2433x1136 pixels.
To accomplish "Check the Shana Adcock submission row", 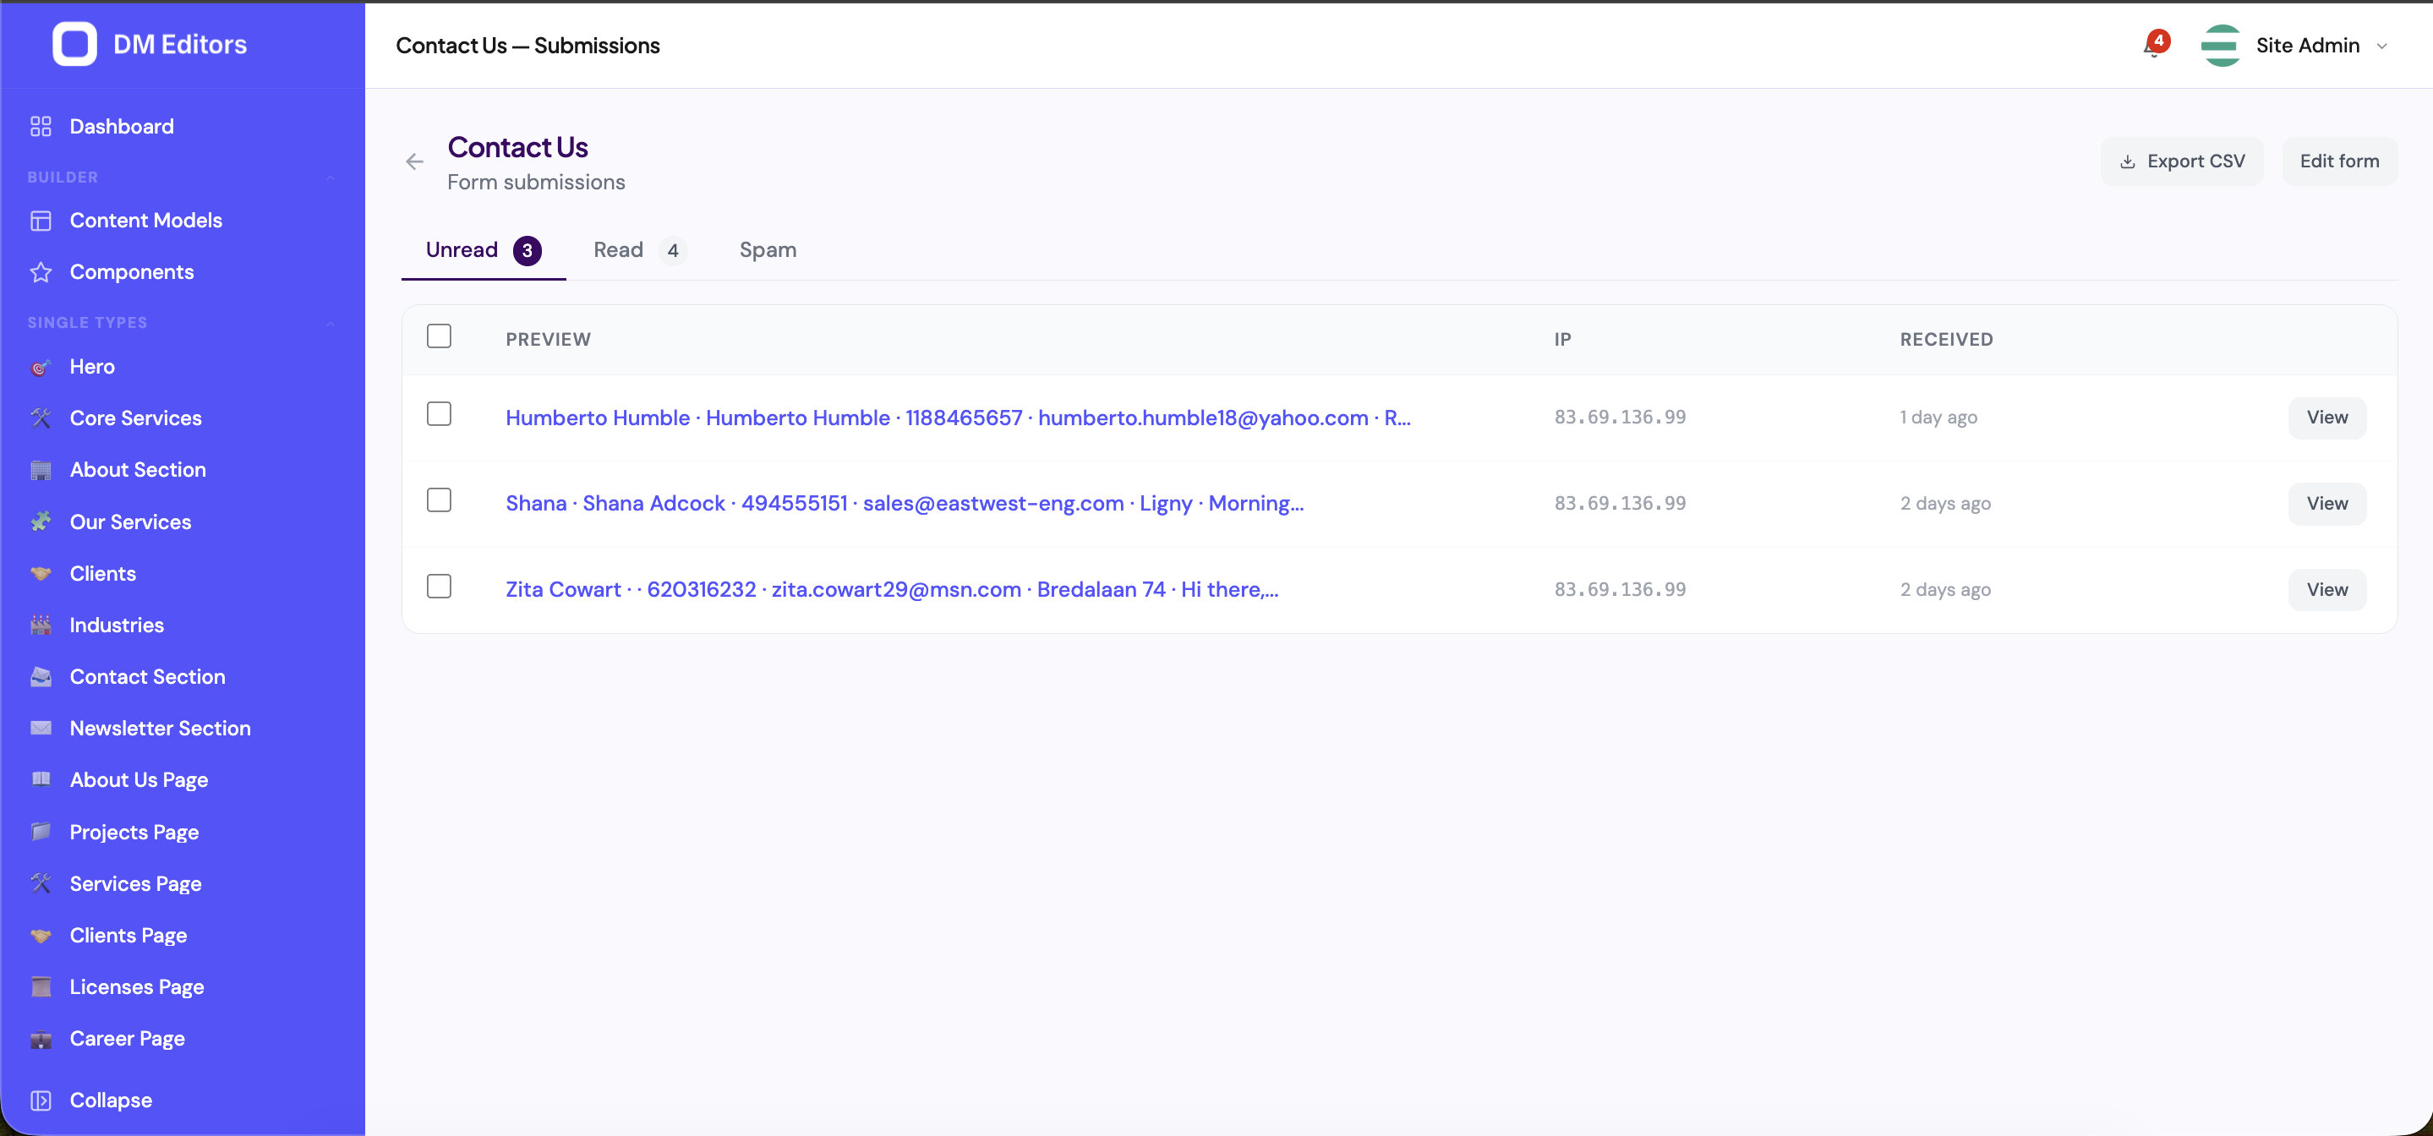I will pos(440,500).
